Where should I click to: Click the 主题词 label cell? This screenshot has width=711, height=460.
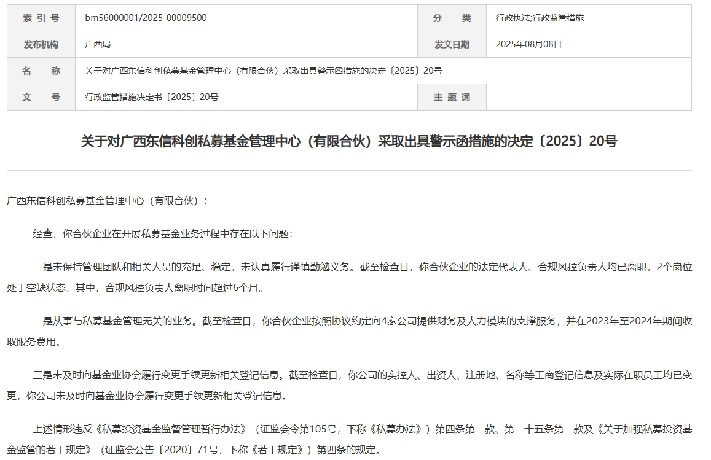[x=452, y=97]
